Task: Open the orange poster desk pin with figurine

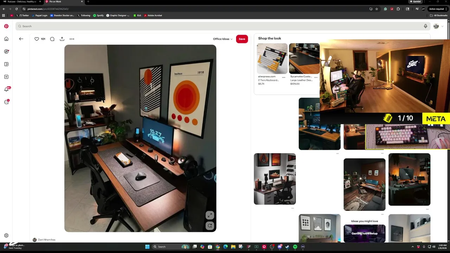Action: (x=275, y=179)
